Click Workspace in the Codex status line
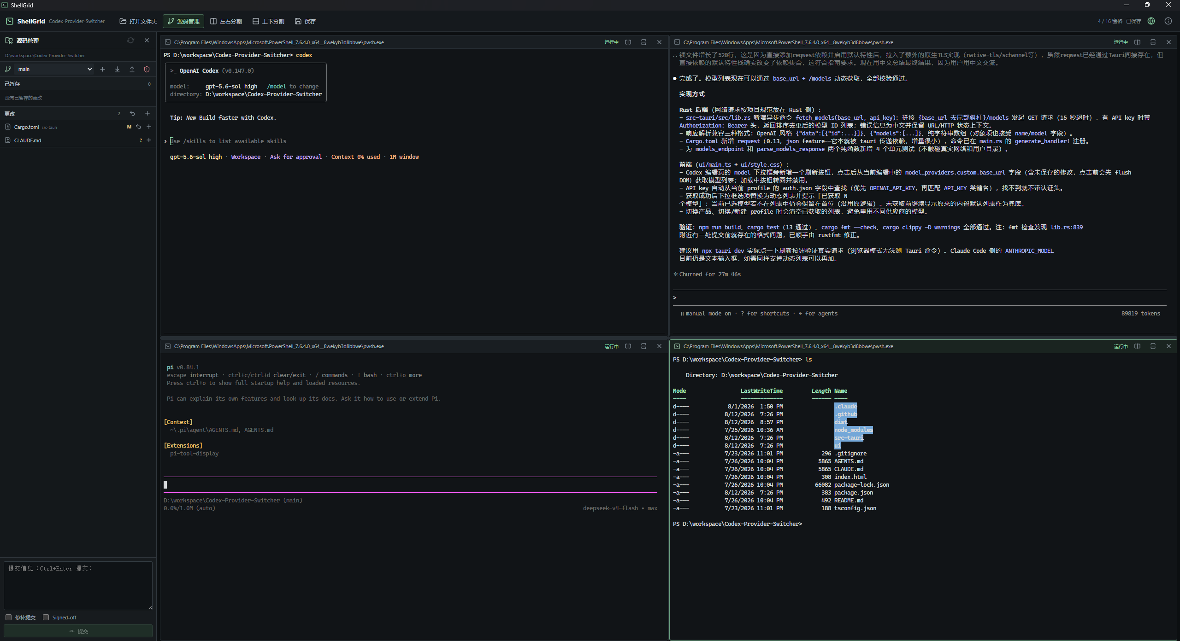 246,157
